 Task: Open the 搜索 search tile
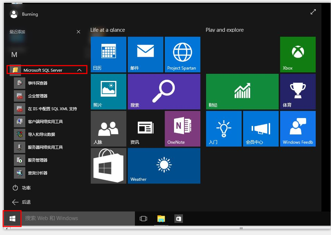point(164,92)
